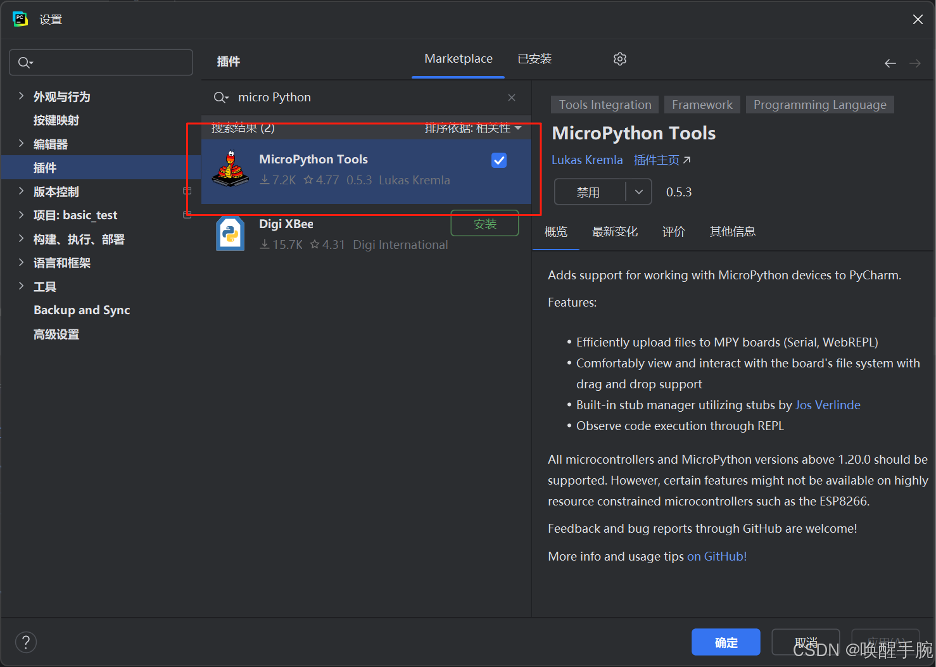The width and height of the screenshot is (936, 667).
Task: Open the 概览 overview tab
Action: coord(556,232)
